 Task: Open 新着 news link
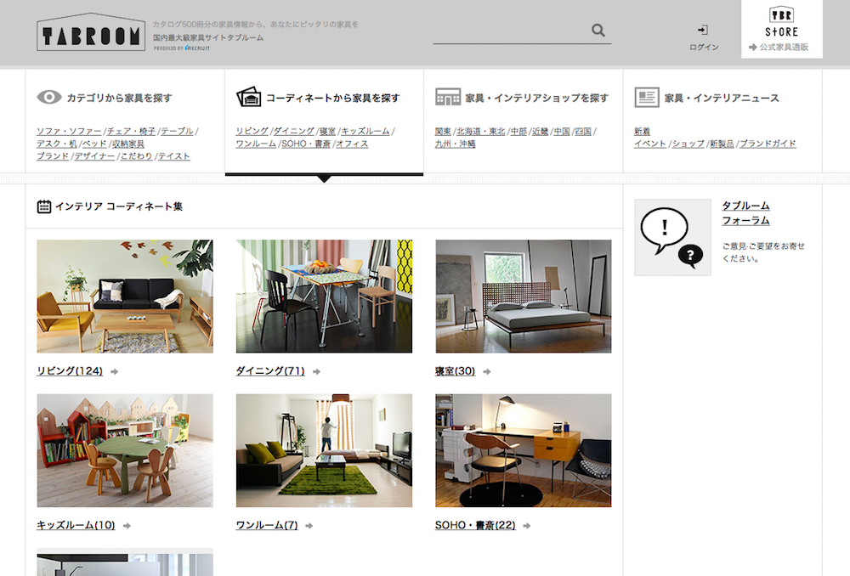click(642, 131)
